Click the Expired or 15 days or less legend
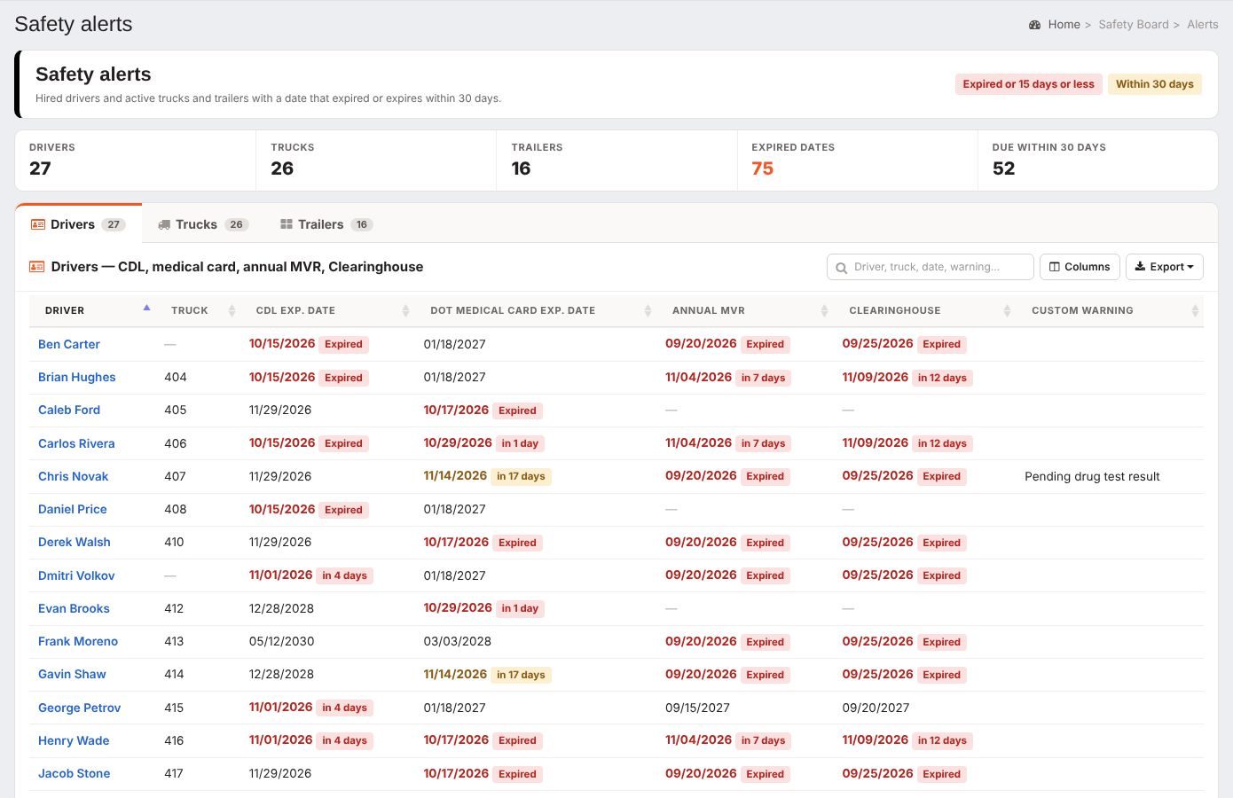Viewport: 1233px width, 798px height. tap(1028, 84)
